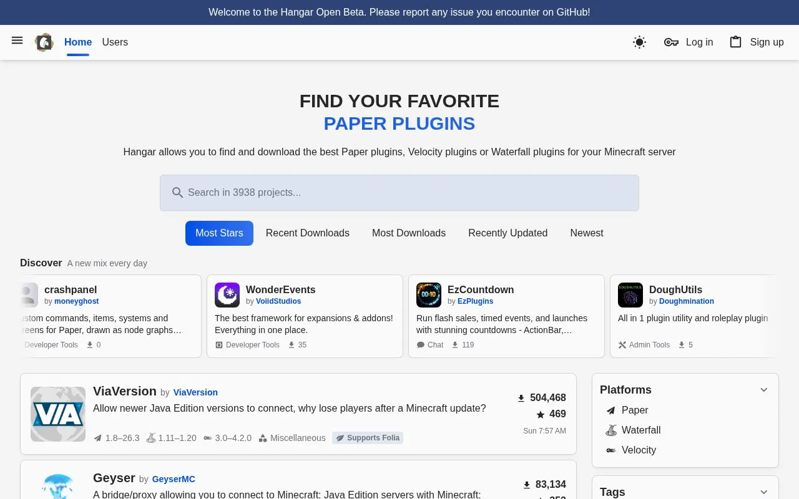
Task: Click the Velocity platform icon in the Platforms panel
Action: [611, 450]
